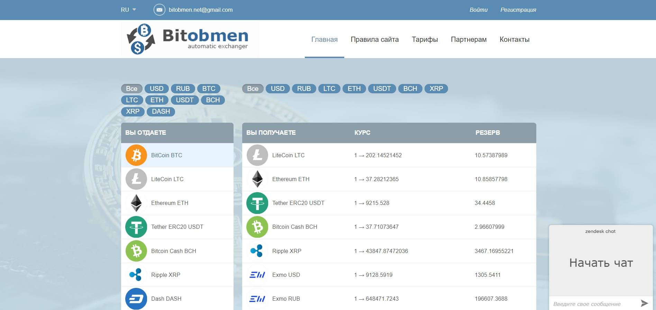Screen dimensions: 656x310
Task: Select Все filter above receive list
Action: tap(253, 88)
